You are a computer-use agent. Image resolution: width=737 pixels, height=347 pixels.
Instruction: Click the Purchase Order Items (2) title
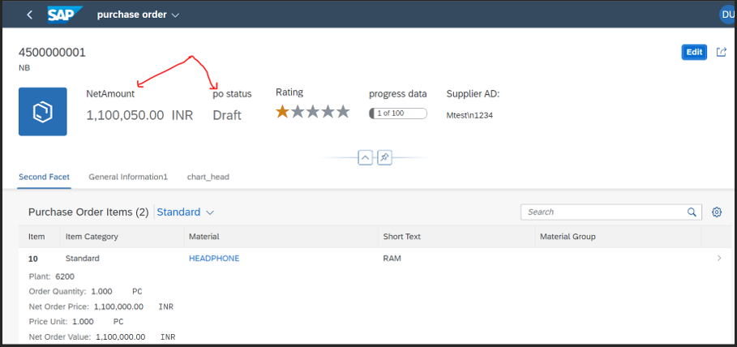[x=88, y=212]
